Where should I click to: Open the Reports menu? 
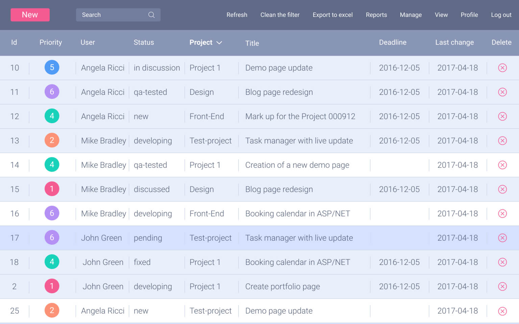[376, 15]
